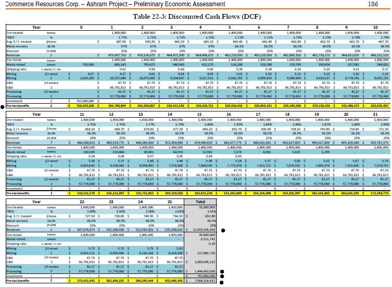Image resolution: width=392 pixels, height=287 pixels.
Task: Click Year 1 stripping ratio 0.62
Action: pyautogui.click(x=123, y=69)
